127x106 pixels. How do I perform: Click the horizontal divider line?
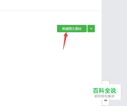point(51,11)
